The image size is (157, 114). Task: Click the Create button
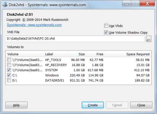tap(93, 105)
